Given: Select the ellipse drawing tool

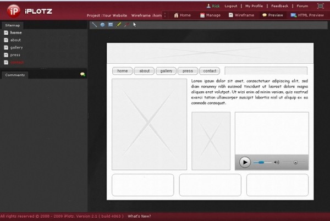Looking at the screenshot, I should pos(102,25).
